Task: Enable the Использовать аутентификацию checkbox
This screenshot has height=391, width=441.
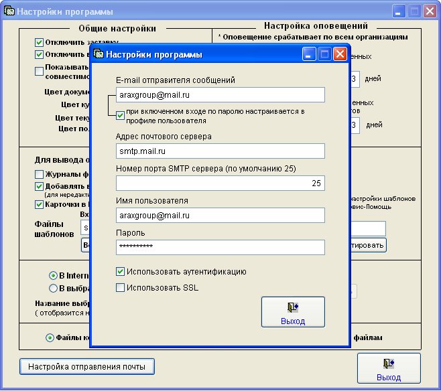Action: click(x=120, y=271)
